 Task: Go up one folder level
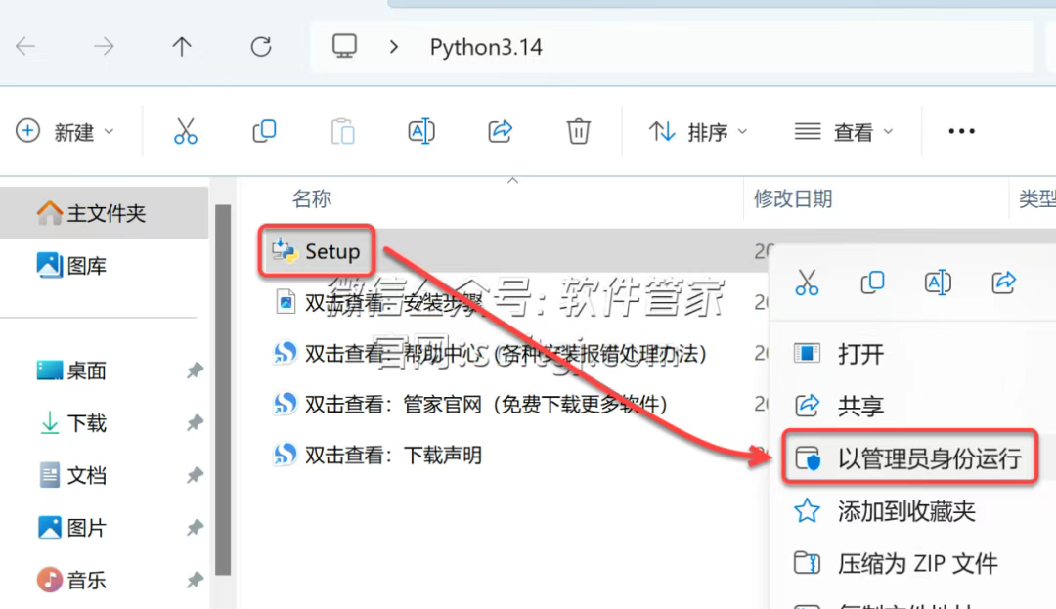[x=181, y=46]
